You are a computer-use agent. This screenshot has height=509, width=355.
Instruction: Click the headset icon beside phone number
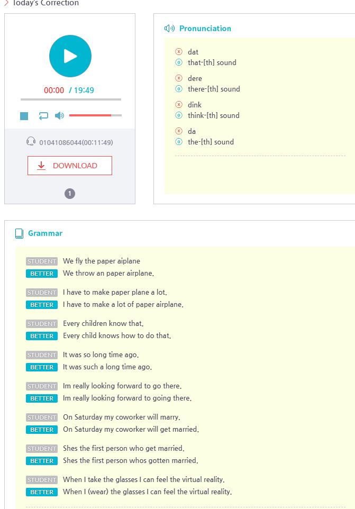point(31,142)
